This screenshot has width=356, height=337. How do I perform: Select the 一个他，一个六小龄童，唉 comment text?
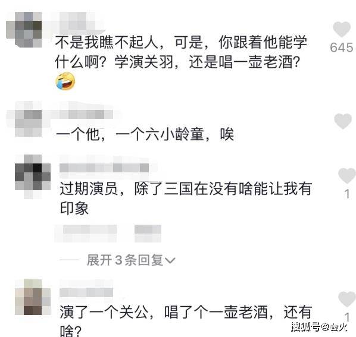click(x=145, y=134)
